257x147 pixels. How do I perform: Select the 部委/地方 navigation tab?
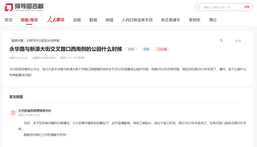(29, 20)
